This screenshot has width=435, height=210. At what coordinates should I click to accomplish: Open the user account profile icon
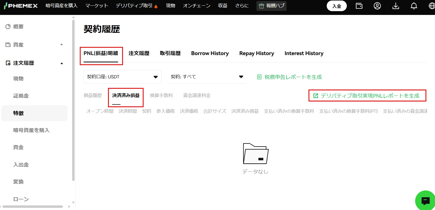click(x=377, y=6)
